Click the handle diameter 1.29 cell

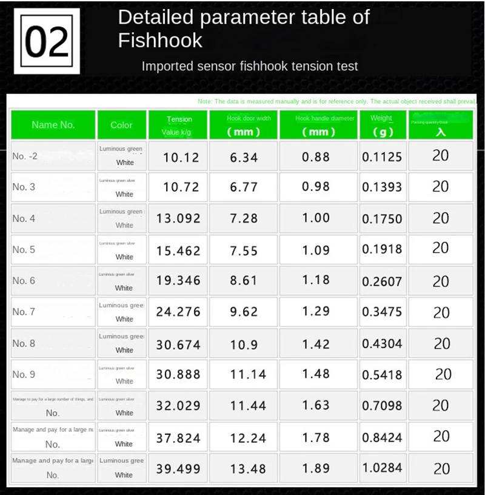coord(315,312)
